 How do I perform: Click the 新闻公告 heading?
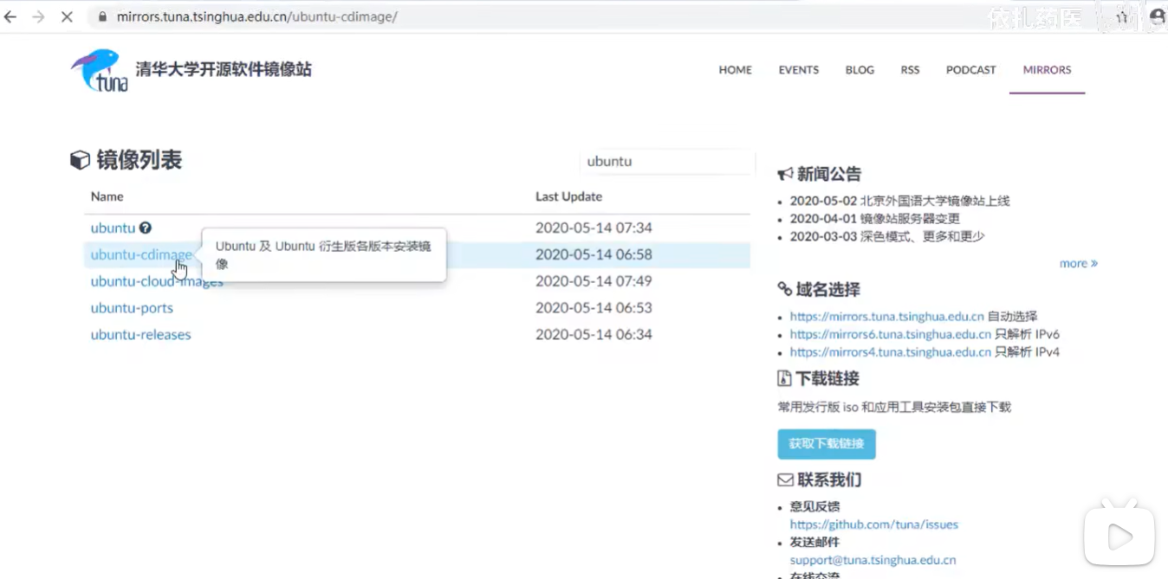click(x=829, y=174)
